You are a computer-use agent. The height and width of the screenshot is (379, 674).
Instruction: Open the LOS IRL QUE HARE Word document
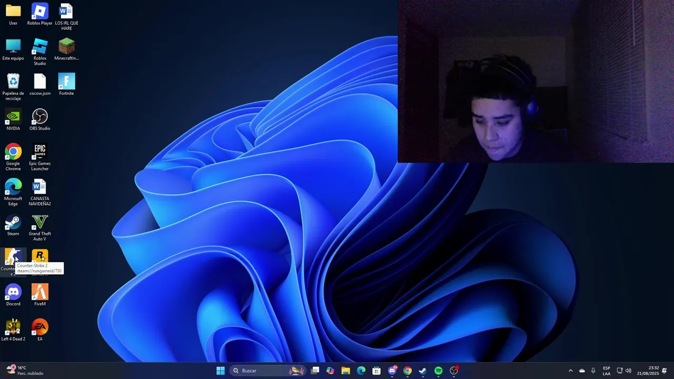click(x=66, y=17)
